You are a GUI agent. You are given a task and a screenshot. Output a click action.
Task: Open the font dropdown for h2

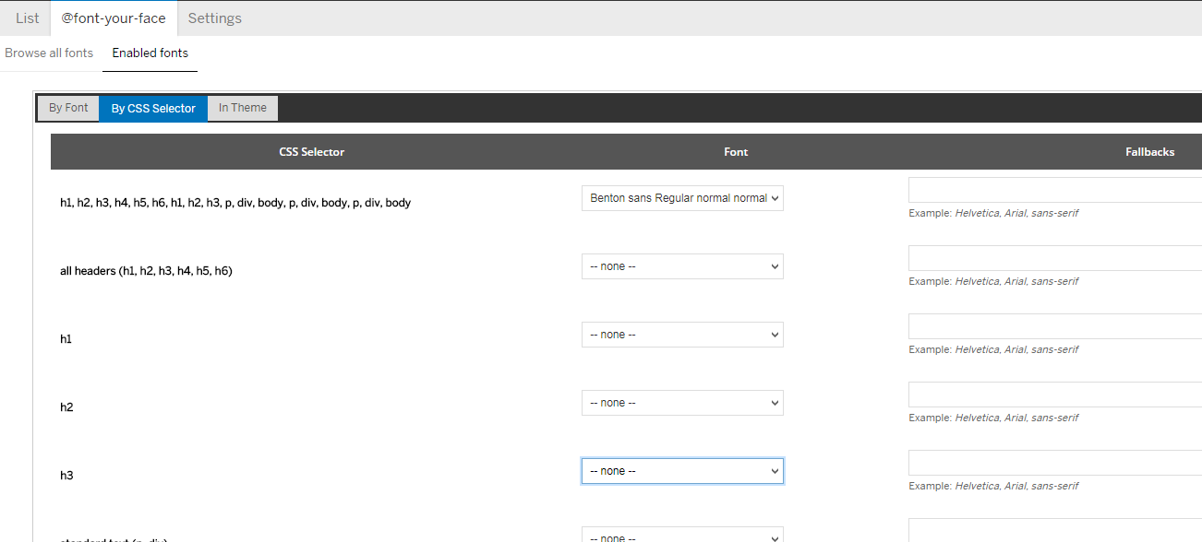682,403
